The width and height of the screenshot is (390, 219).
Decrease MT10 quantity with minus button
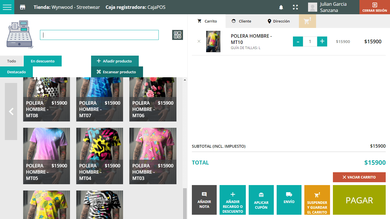tap(298, 41)
